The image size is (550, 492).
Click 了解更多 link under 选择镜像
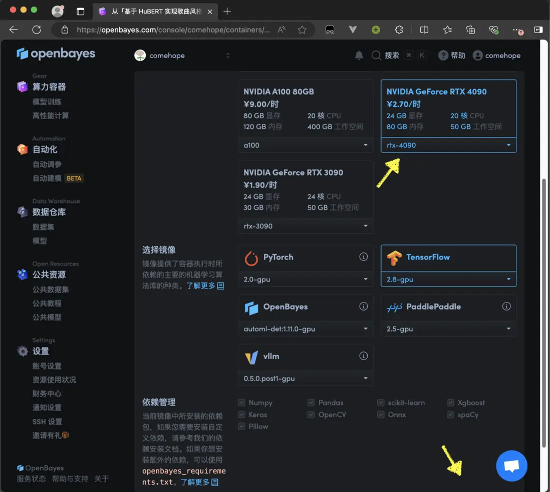click(x=205, y=285)
